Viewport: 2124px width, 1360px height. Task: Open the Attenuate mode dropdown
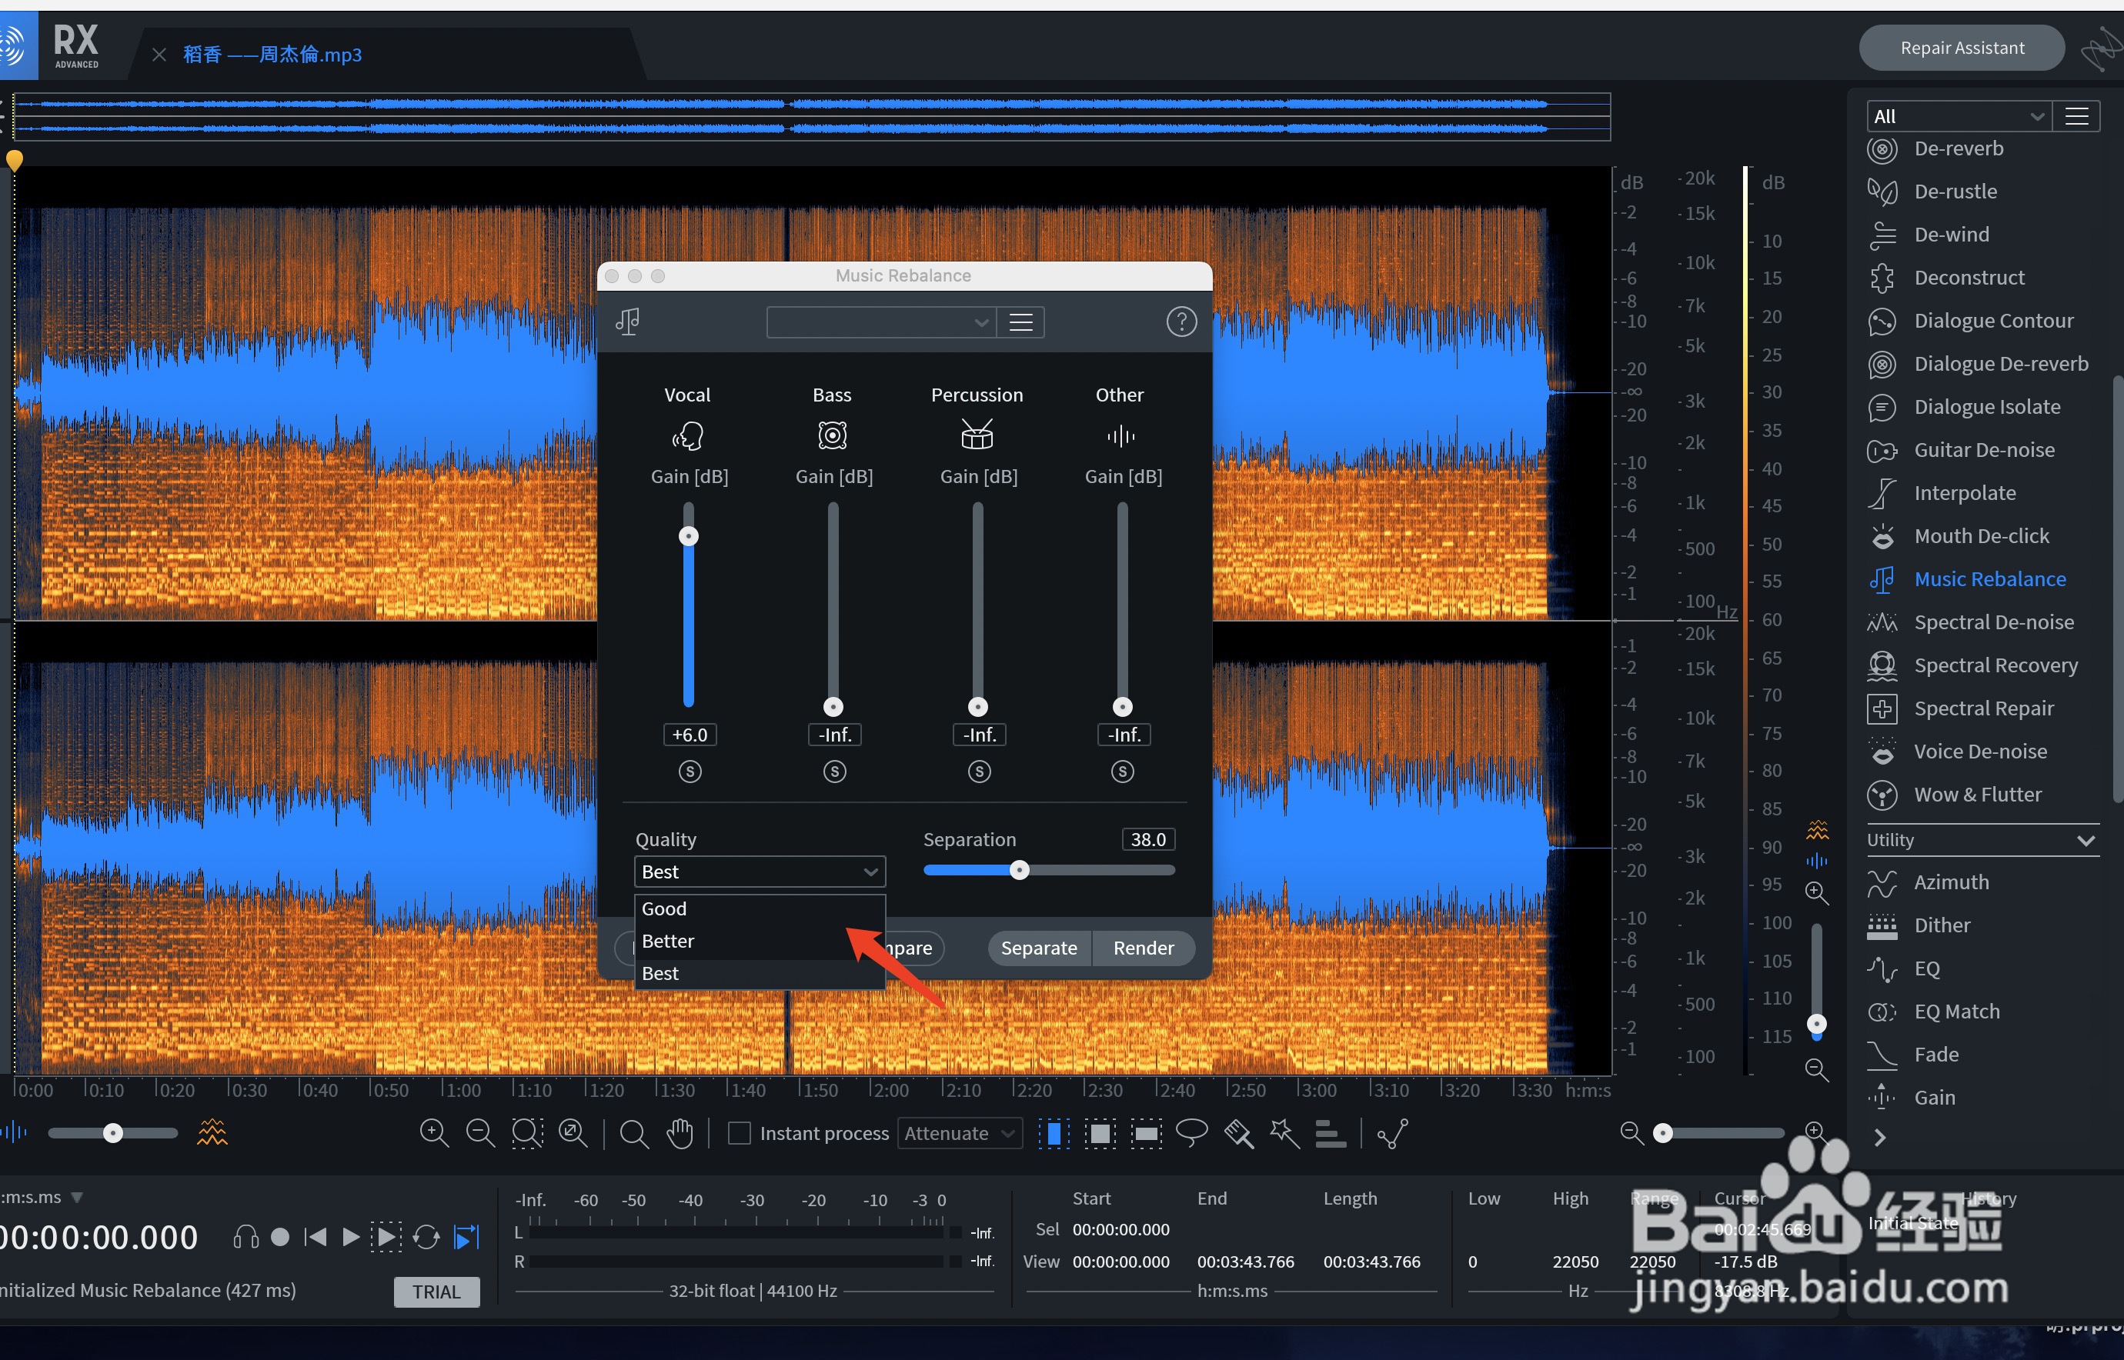[x=960, y=1133]
